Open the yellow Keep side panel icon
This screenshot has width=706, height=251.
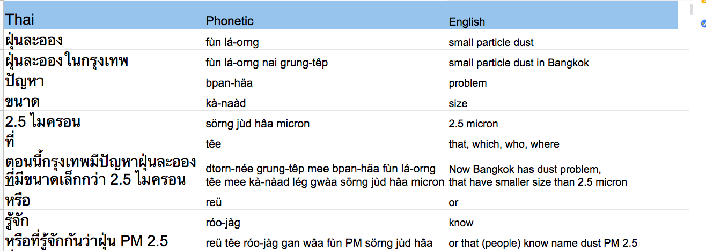coord(703,2)
